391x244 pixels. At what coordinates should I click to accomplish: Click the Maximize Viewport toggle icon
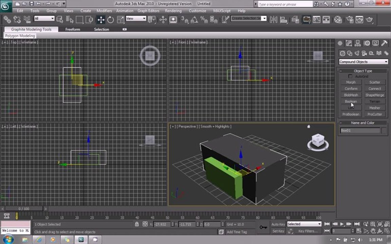[x=387, y=231]
